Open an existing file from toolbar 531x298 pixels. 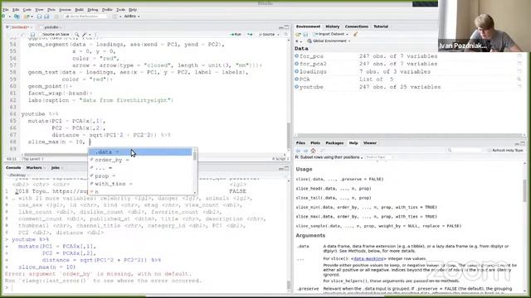click(27, 17)
